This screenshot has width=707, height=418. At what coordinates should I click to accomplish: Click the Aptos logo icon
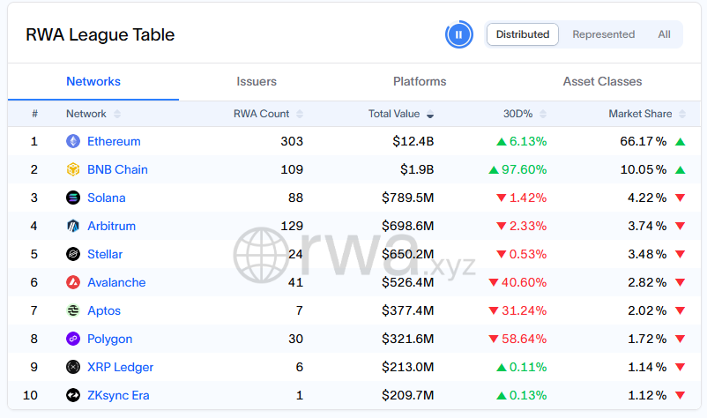pyautogui.click(x=73, y=310)
